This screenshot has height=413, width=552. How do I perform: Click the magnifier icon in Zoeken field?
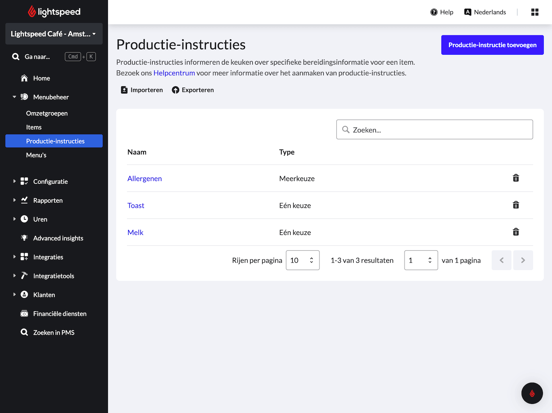coord(346,130)
